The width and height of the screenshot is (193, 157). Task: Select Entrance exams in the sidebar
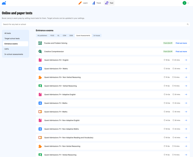(x=16, y=44)
